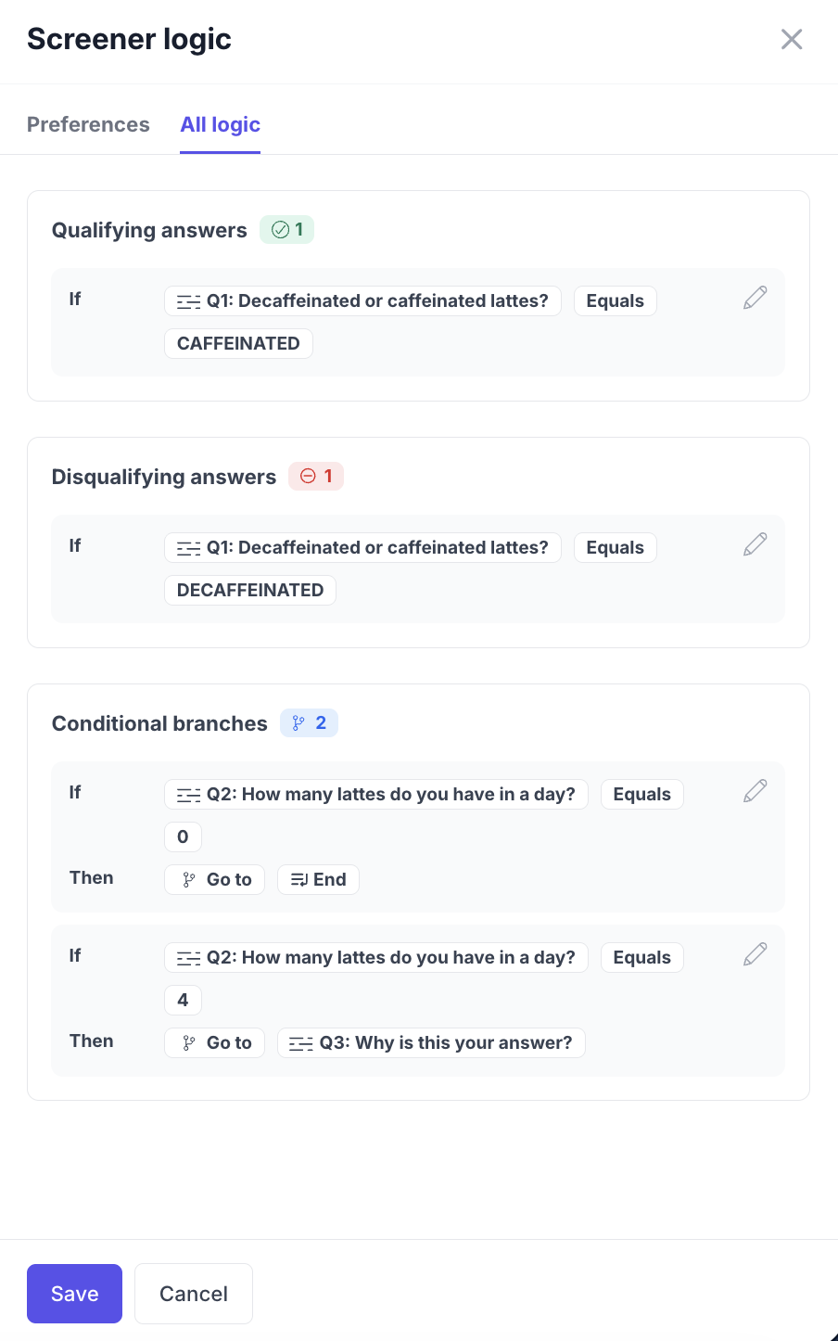
Task: Click the green qualifying answers count badge
Action: (287, 230)
